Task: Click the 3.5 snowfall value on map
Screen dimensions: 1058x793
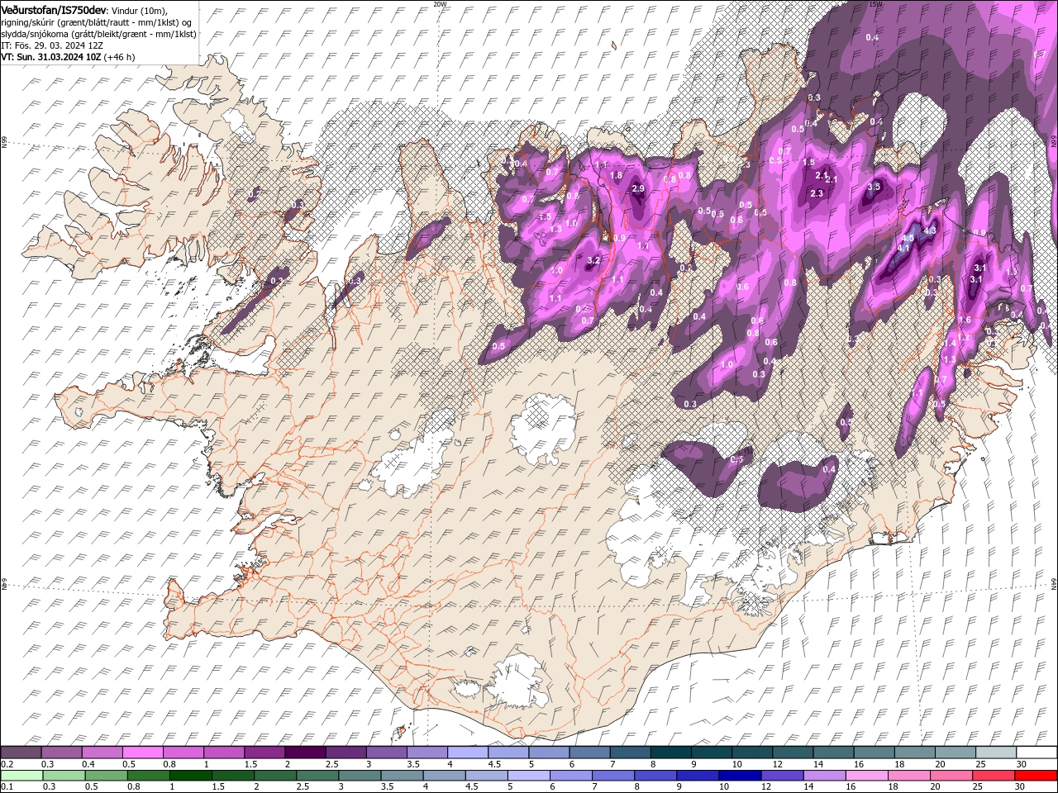Action: coord(875,187)
